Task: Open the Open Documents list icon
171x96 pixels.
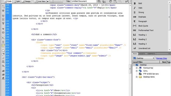Action: (x=3, y=7)
